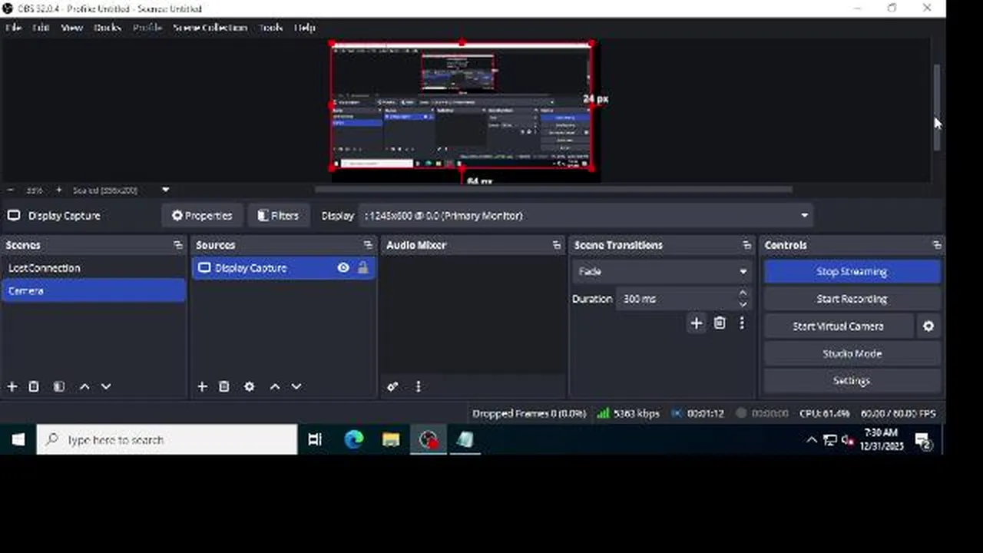Move source down
Screen dimensions: 983x553
[x=296, y=386]
